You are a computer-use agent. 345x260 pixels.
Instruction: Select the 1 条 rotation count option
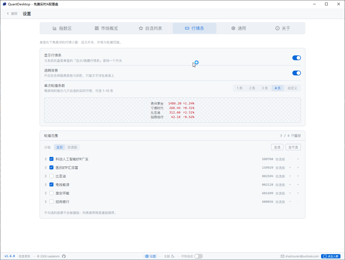239,88
